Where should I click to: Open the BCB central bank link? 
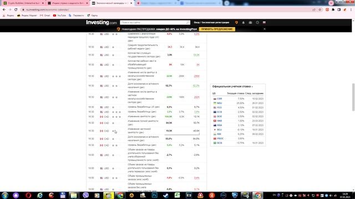point(220,143)
